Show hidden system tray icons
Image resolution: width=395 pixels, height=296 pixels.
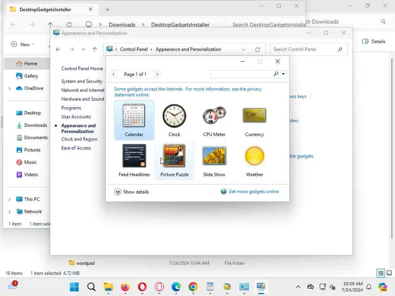(298, 287)
